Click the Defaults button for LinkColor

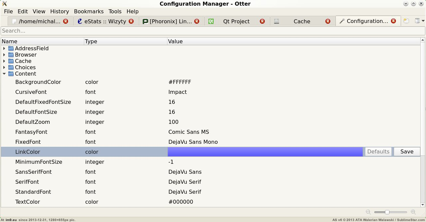pos(378,152)
